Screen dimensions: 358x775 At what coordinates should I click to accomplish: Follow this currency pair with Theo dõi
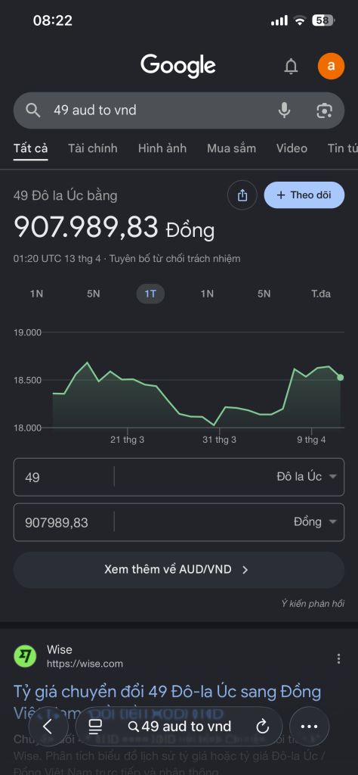[304, 195]
